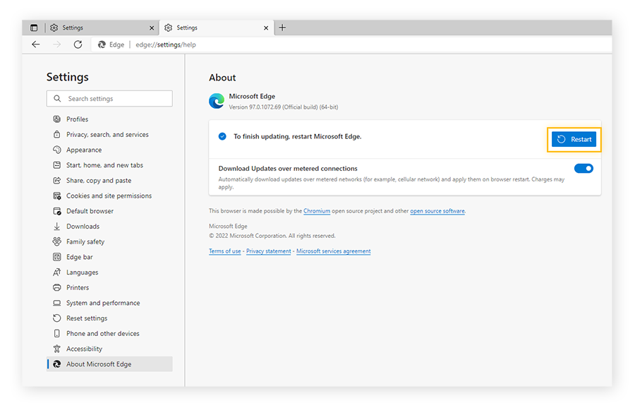Close the first Settings tab

click(152, 28)
